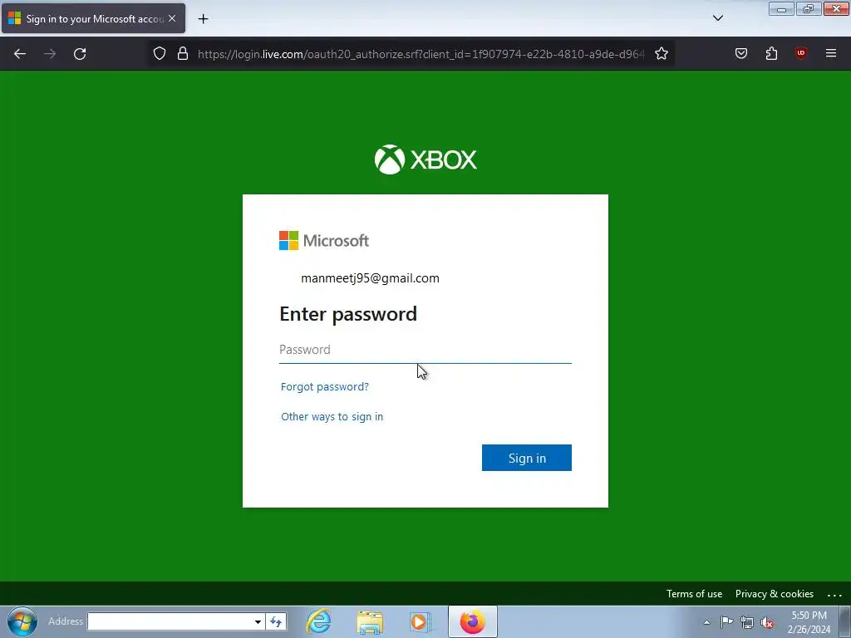Click the Microsoft logo
Viewport: 851px width, 638px height.
[x=324, y=240]
